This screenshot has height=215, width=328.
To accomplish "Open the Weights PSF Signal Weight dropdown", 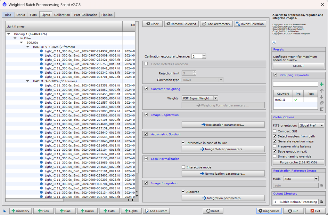I will tap(200, 98).
